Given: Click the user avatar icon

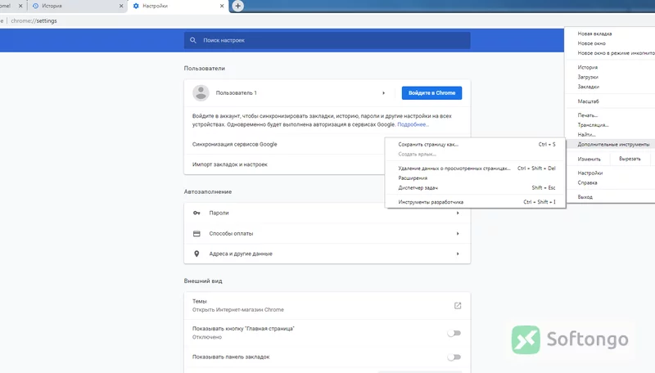Looking at the screenshot, I should [201, 92].
